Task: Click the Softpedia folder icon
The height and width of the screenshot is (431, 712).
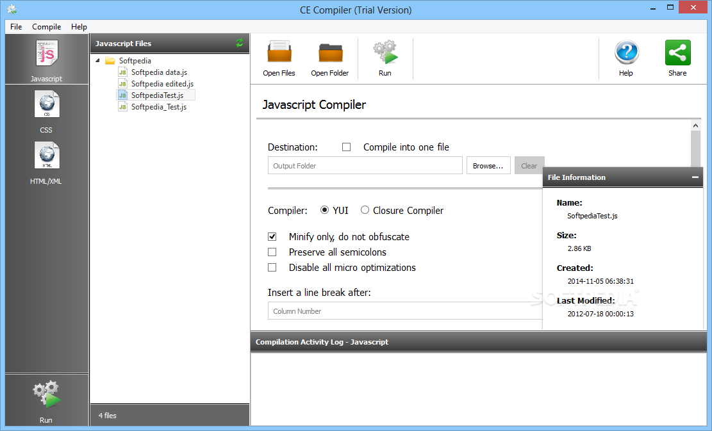Action: pos(110,60)
